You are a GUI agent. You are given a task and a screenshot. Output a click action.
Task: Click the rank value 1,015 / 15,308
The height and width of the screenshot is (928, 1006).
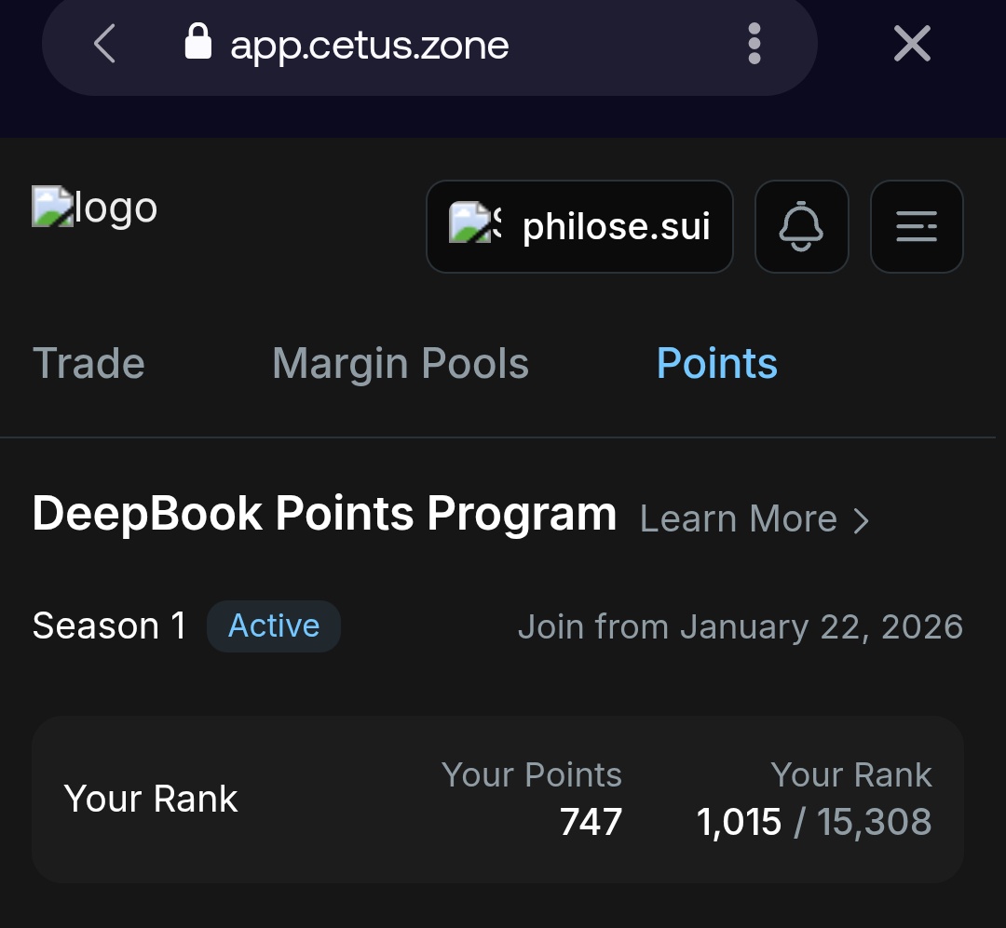(x=814, y=822)
